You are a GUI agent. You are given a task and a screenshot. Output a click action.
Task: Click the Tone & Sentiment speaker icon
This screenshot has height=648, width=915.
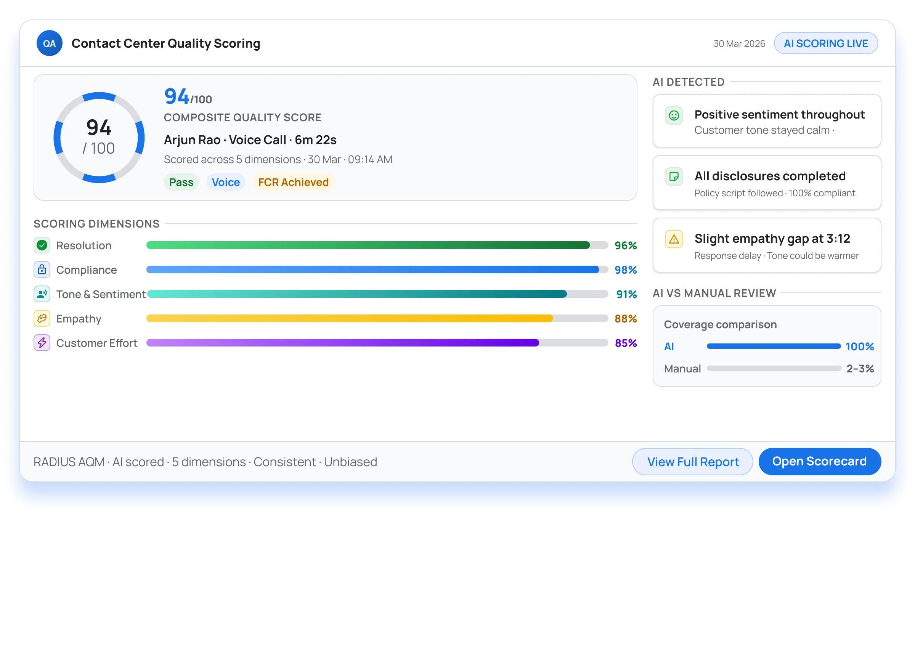click(x=42, y=294)
